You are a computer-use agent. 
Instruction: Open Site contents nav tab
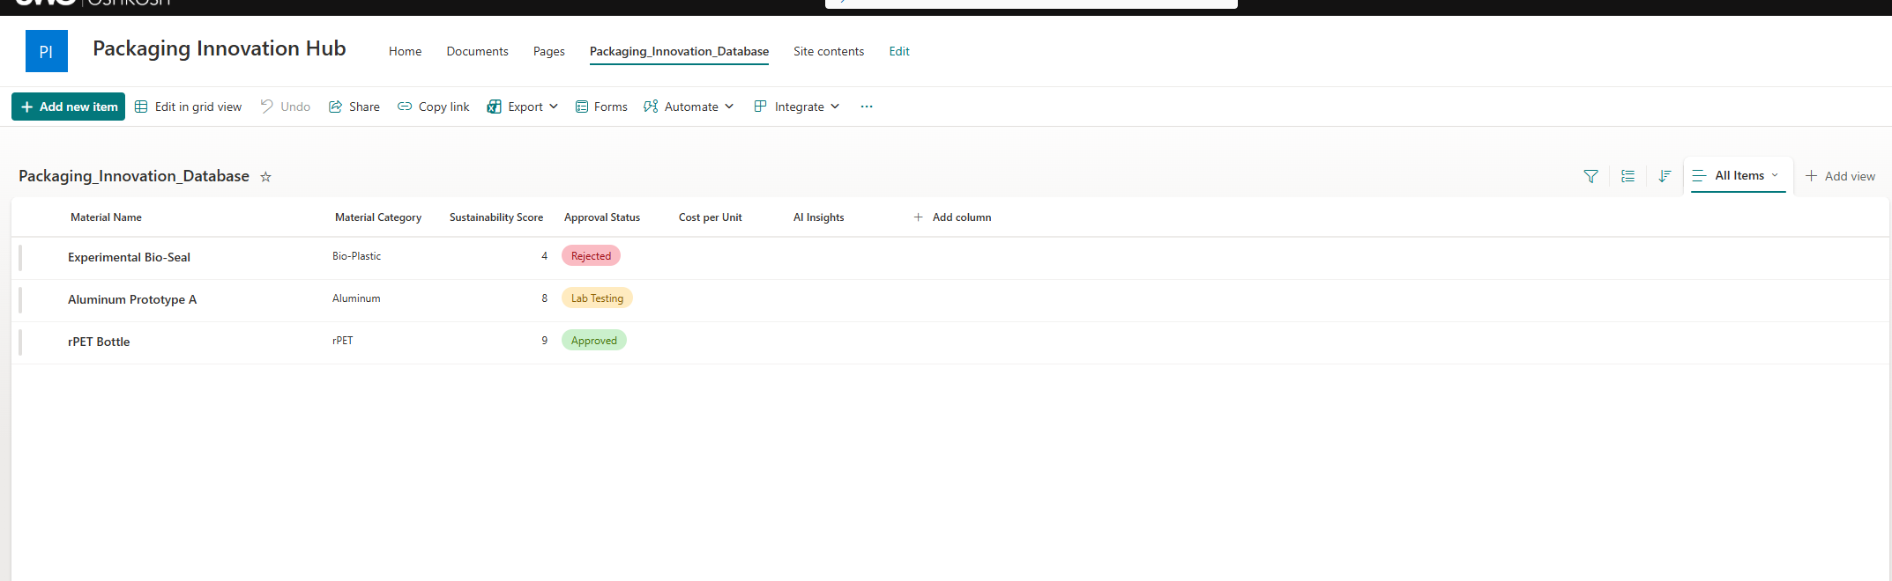829,51
